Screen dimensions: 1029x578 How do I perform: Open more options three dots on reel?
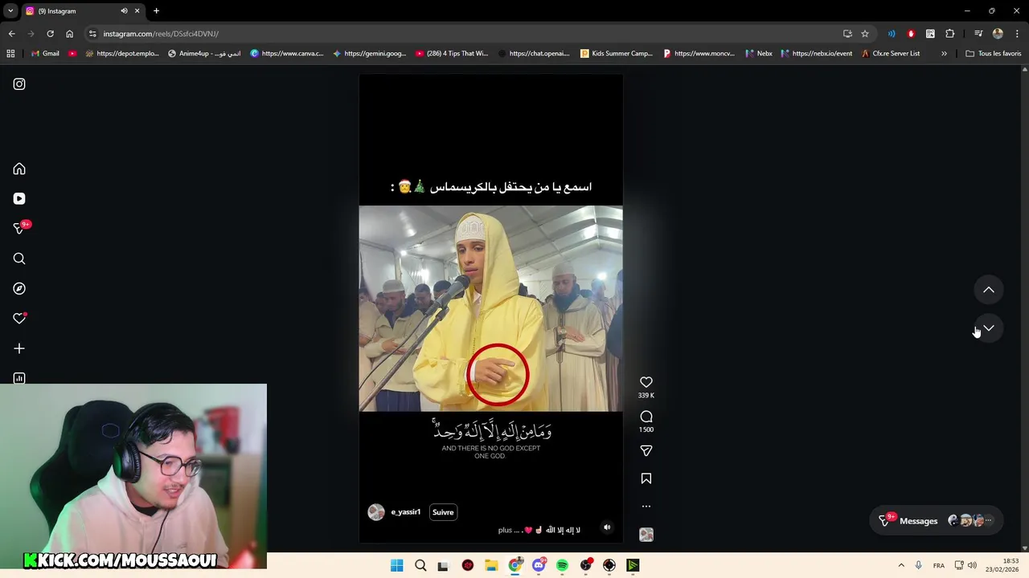[646, 507]
